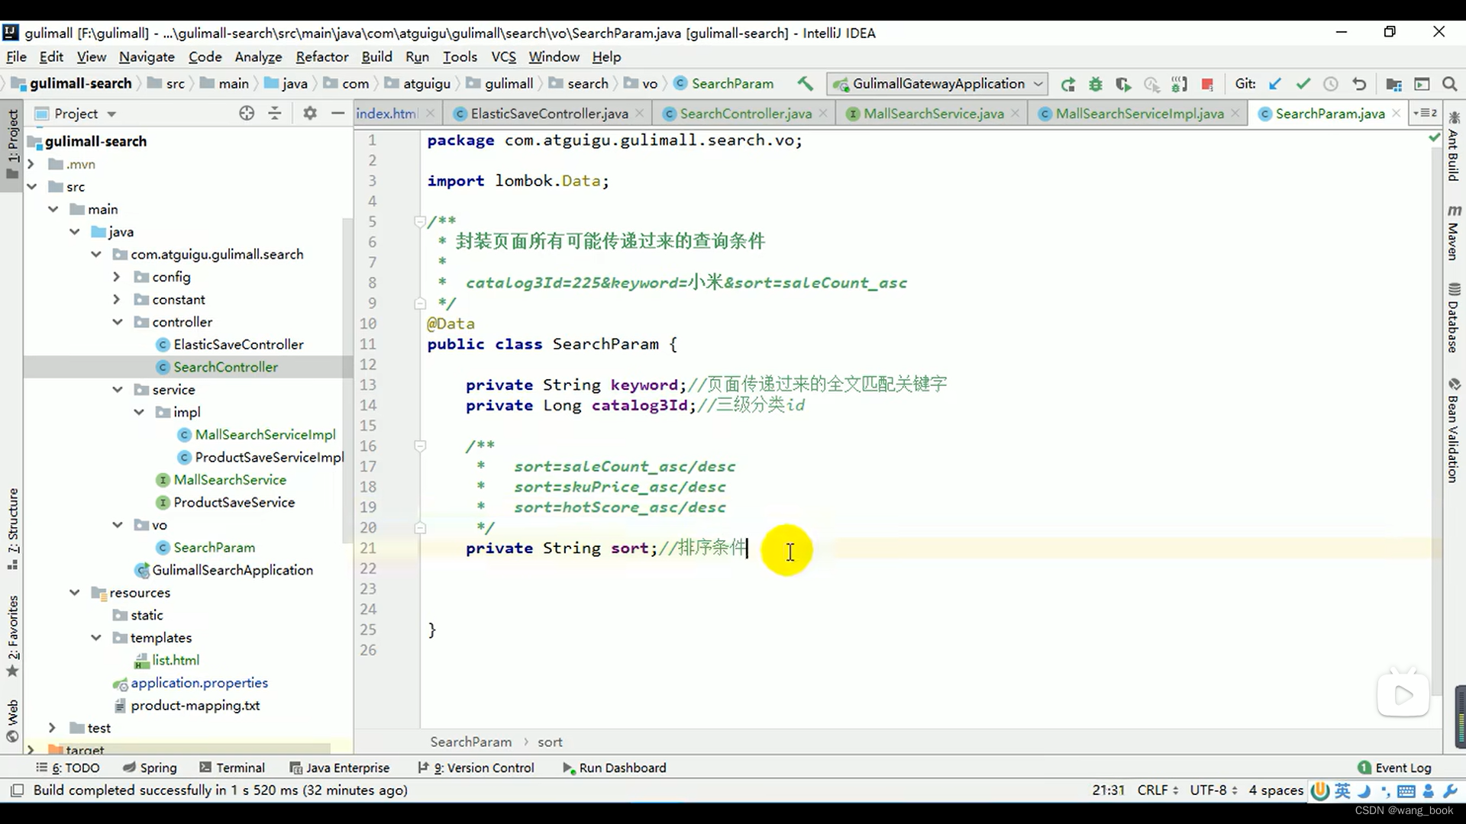Click the sort breadcrumb at editor bottom

[x=550, y=742]
